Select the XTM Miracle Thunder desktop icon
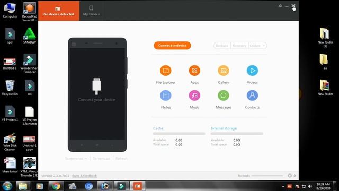 (30, 167)
